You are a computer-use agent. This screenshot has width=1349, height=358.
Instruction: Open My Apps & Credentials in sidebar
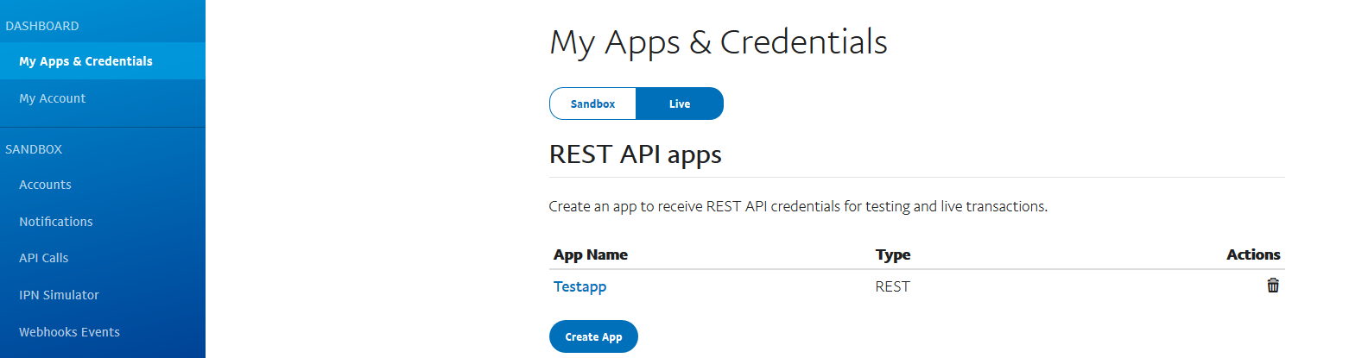tap(85, 61)
